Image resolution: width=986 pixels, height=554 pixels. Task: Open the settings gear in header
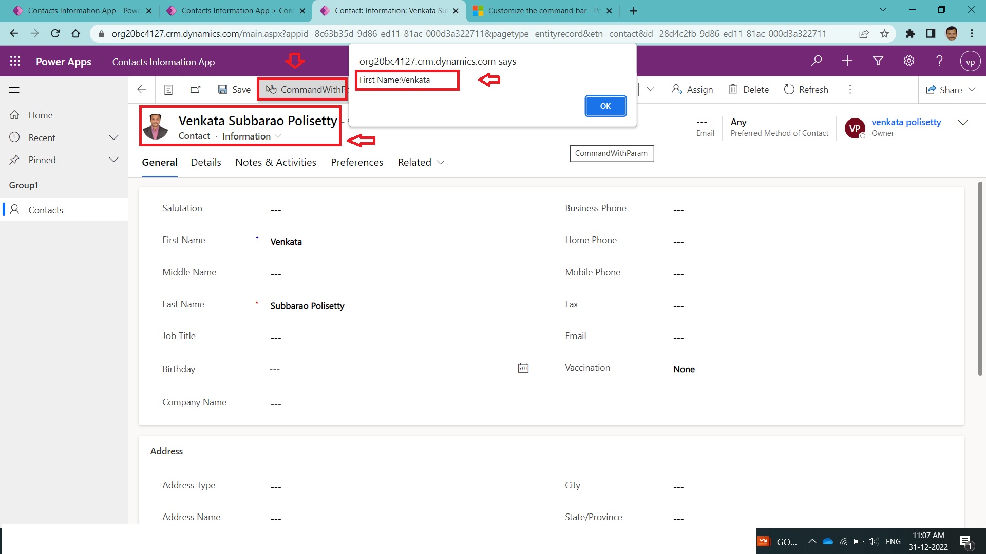click(909, 61)
